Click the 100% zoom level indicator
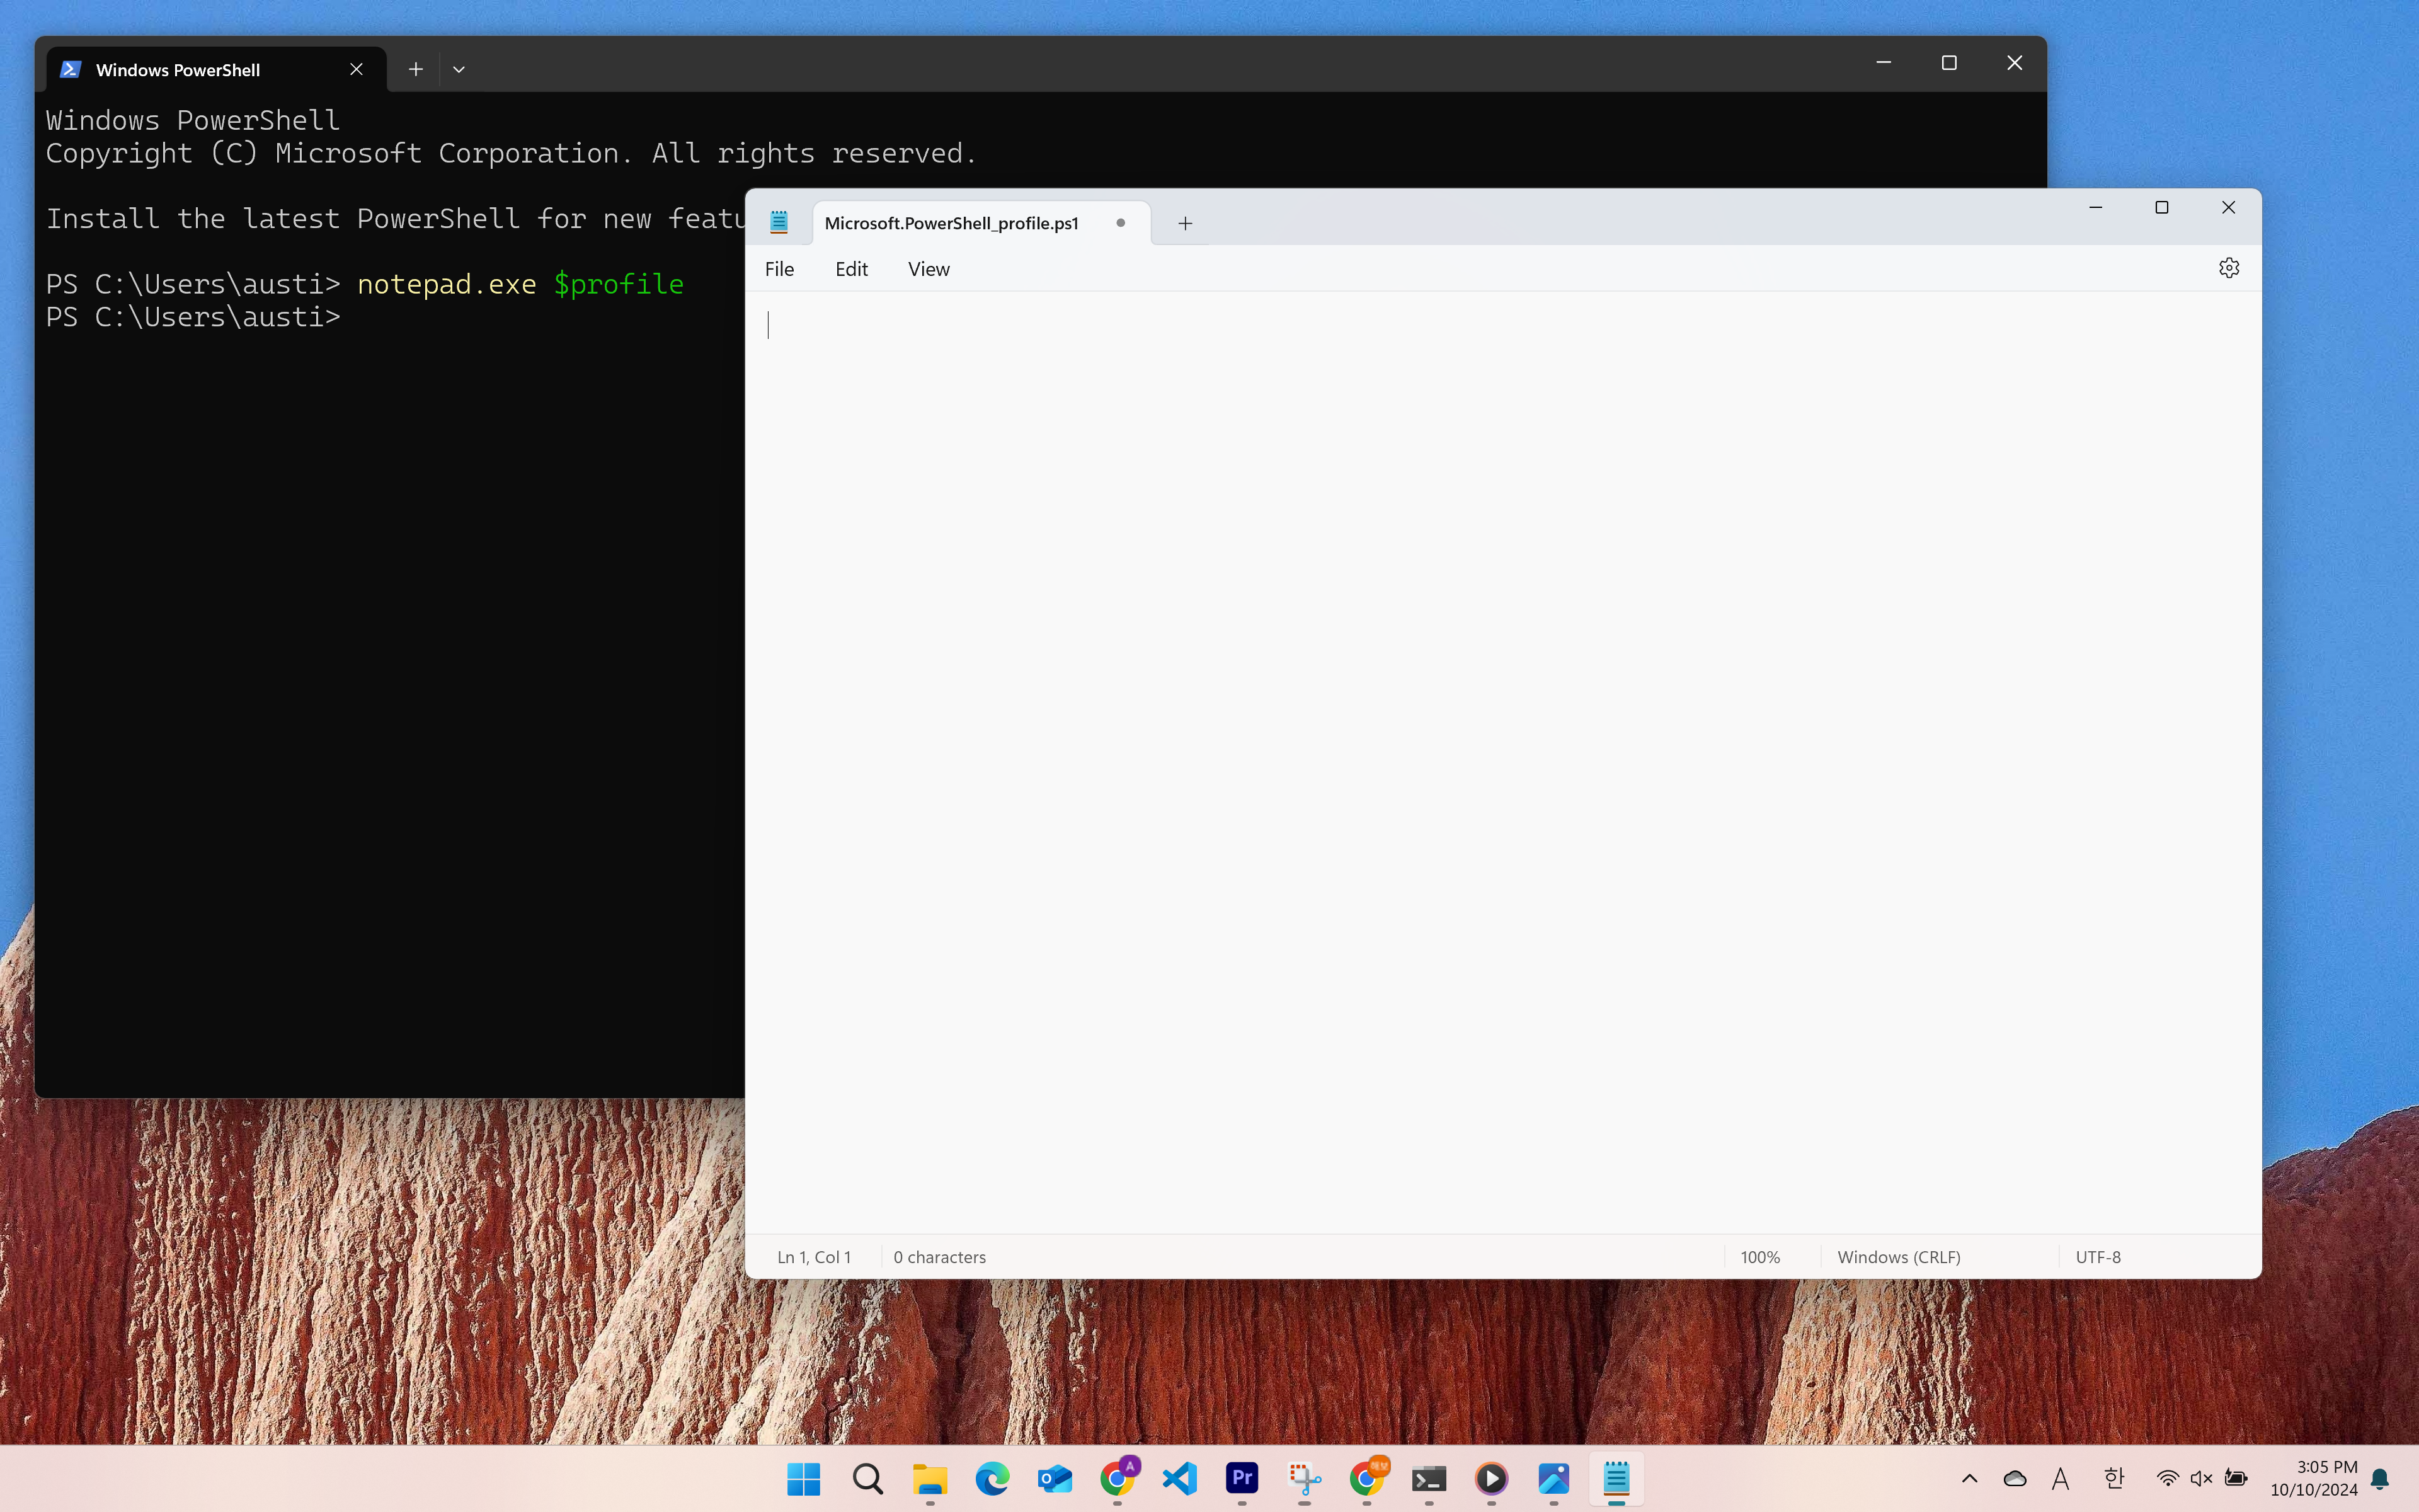This screenshot has width=2419, height=1512. coord(1759,1257)
